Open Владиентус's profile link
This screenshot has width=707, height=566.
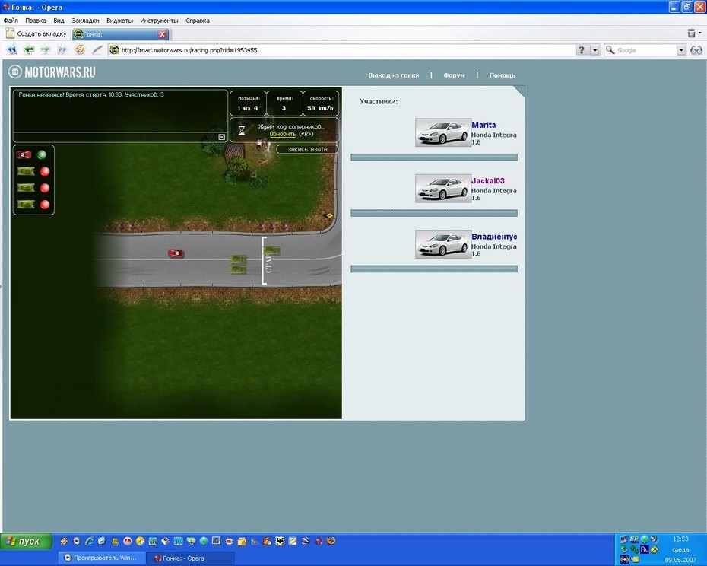click(494, 237)
